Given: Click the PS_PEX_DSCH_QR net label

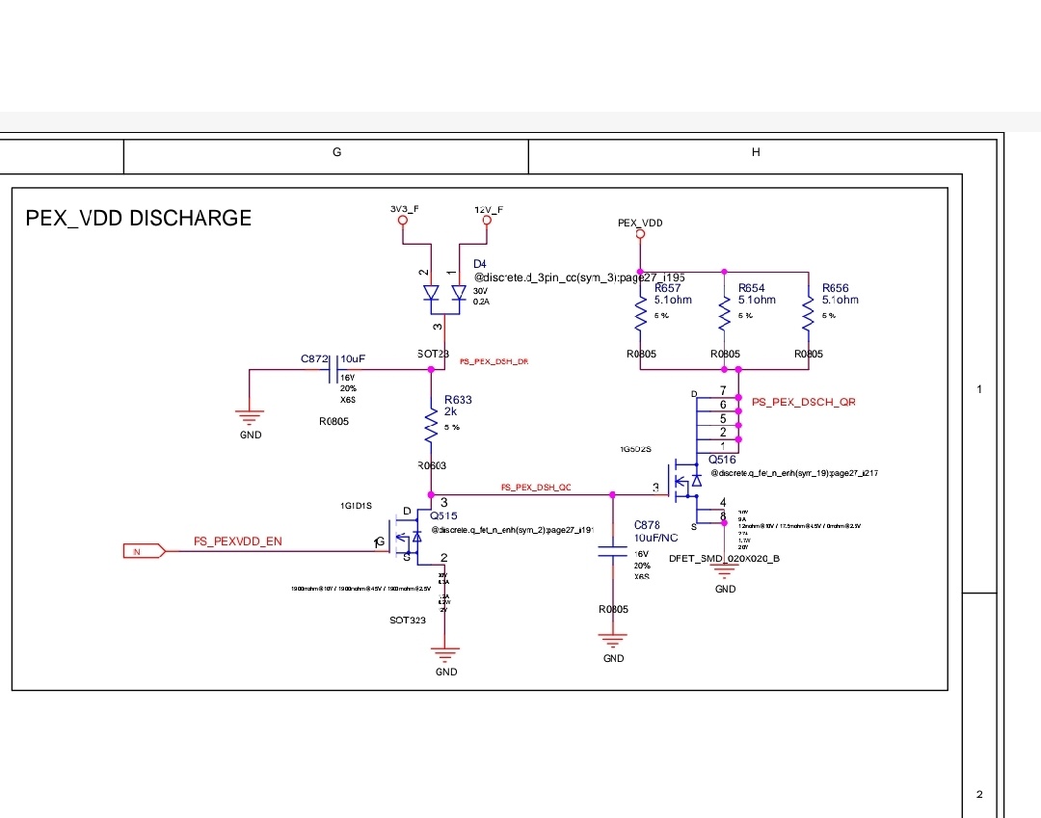Looking at the screenshot, I should 803,401.
